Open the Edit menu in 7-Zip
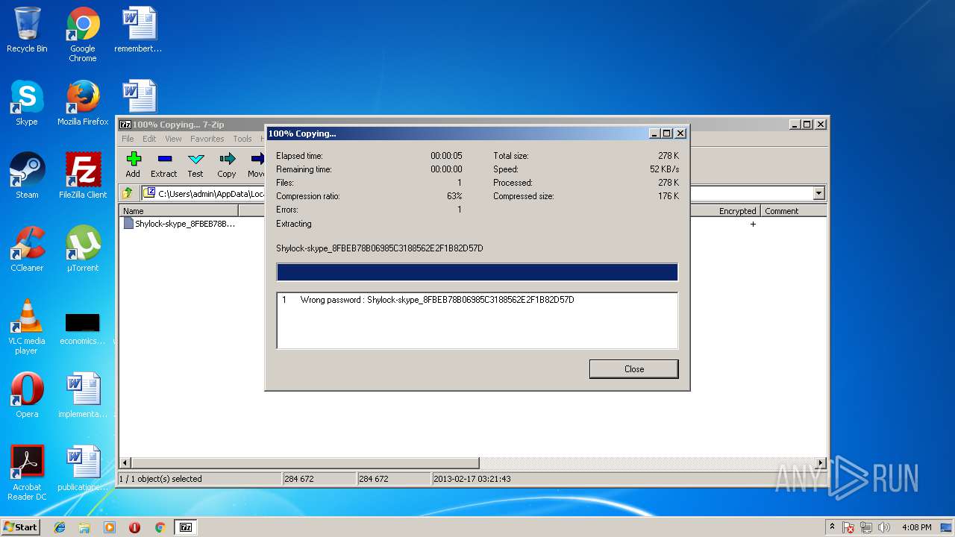The image size is (955, 537). click(x=149, y=139)
